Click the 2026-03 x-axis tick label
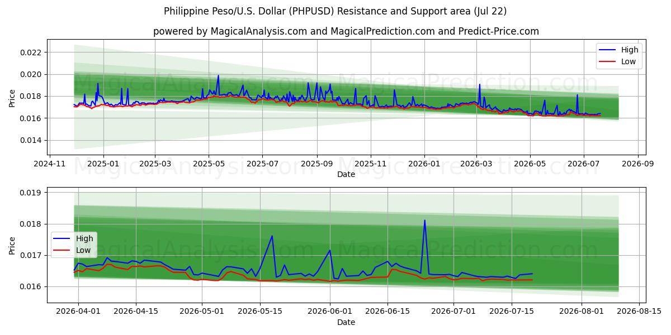Viewport: 671px width, 335px height. coord(476,165)
